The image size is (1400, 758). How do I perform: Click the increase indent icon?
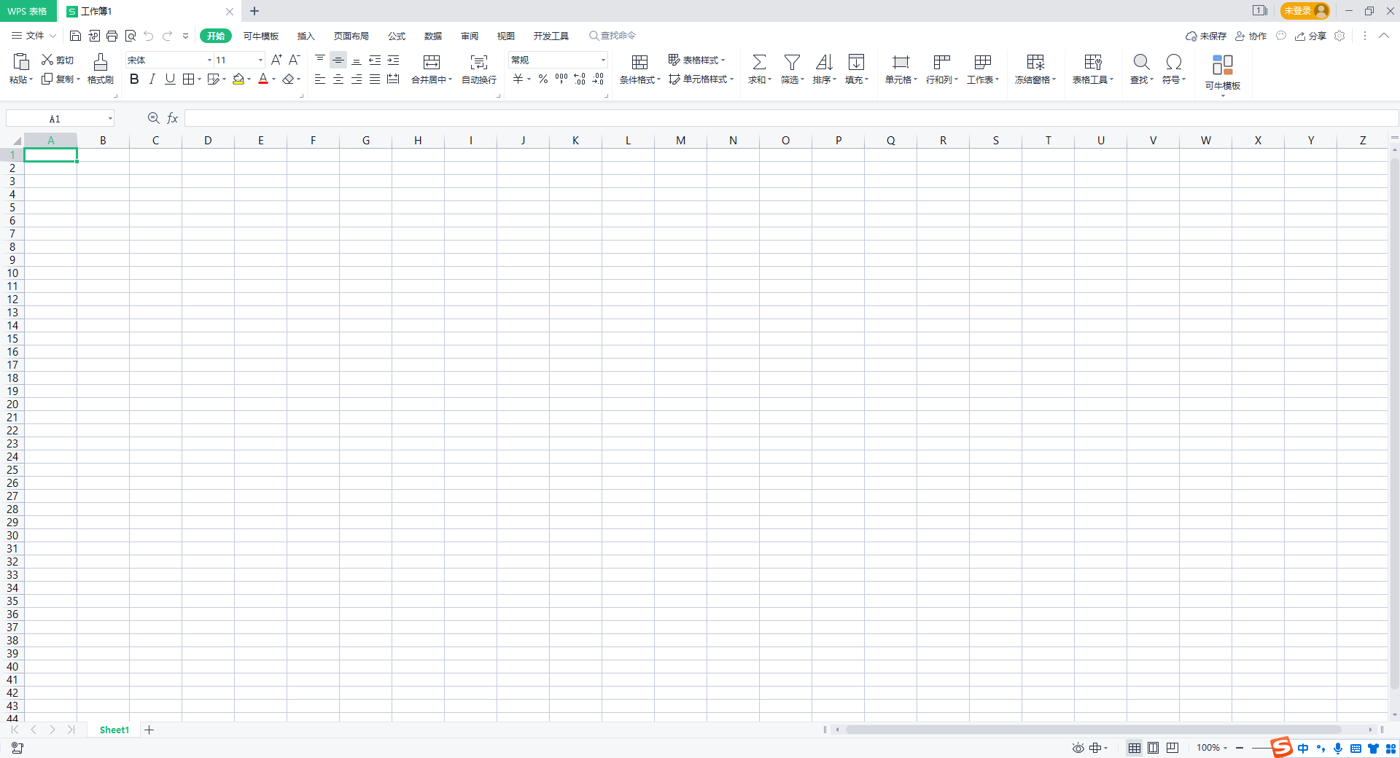pos(393,60)
